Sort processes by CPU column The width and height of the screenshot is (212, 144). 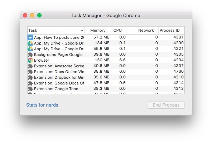[117, 30]
